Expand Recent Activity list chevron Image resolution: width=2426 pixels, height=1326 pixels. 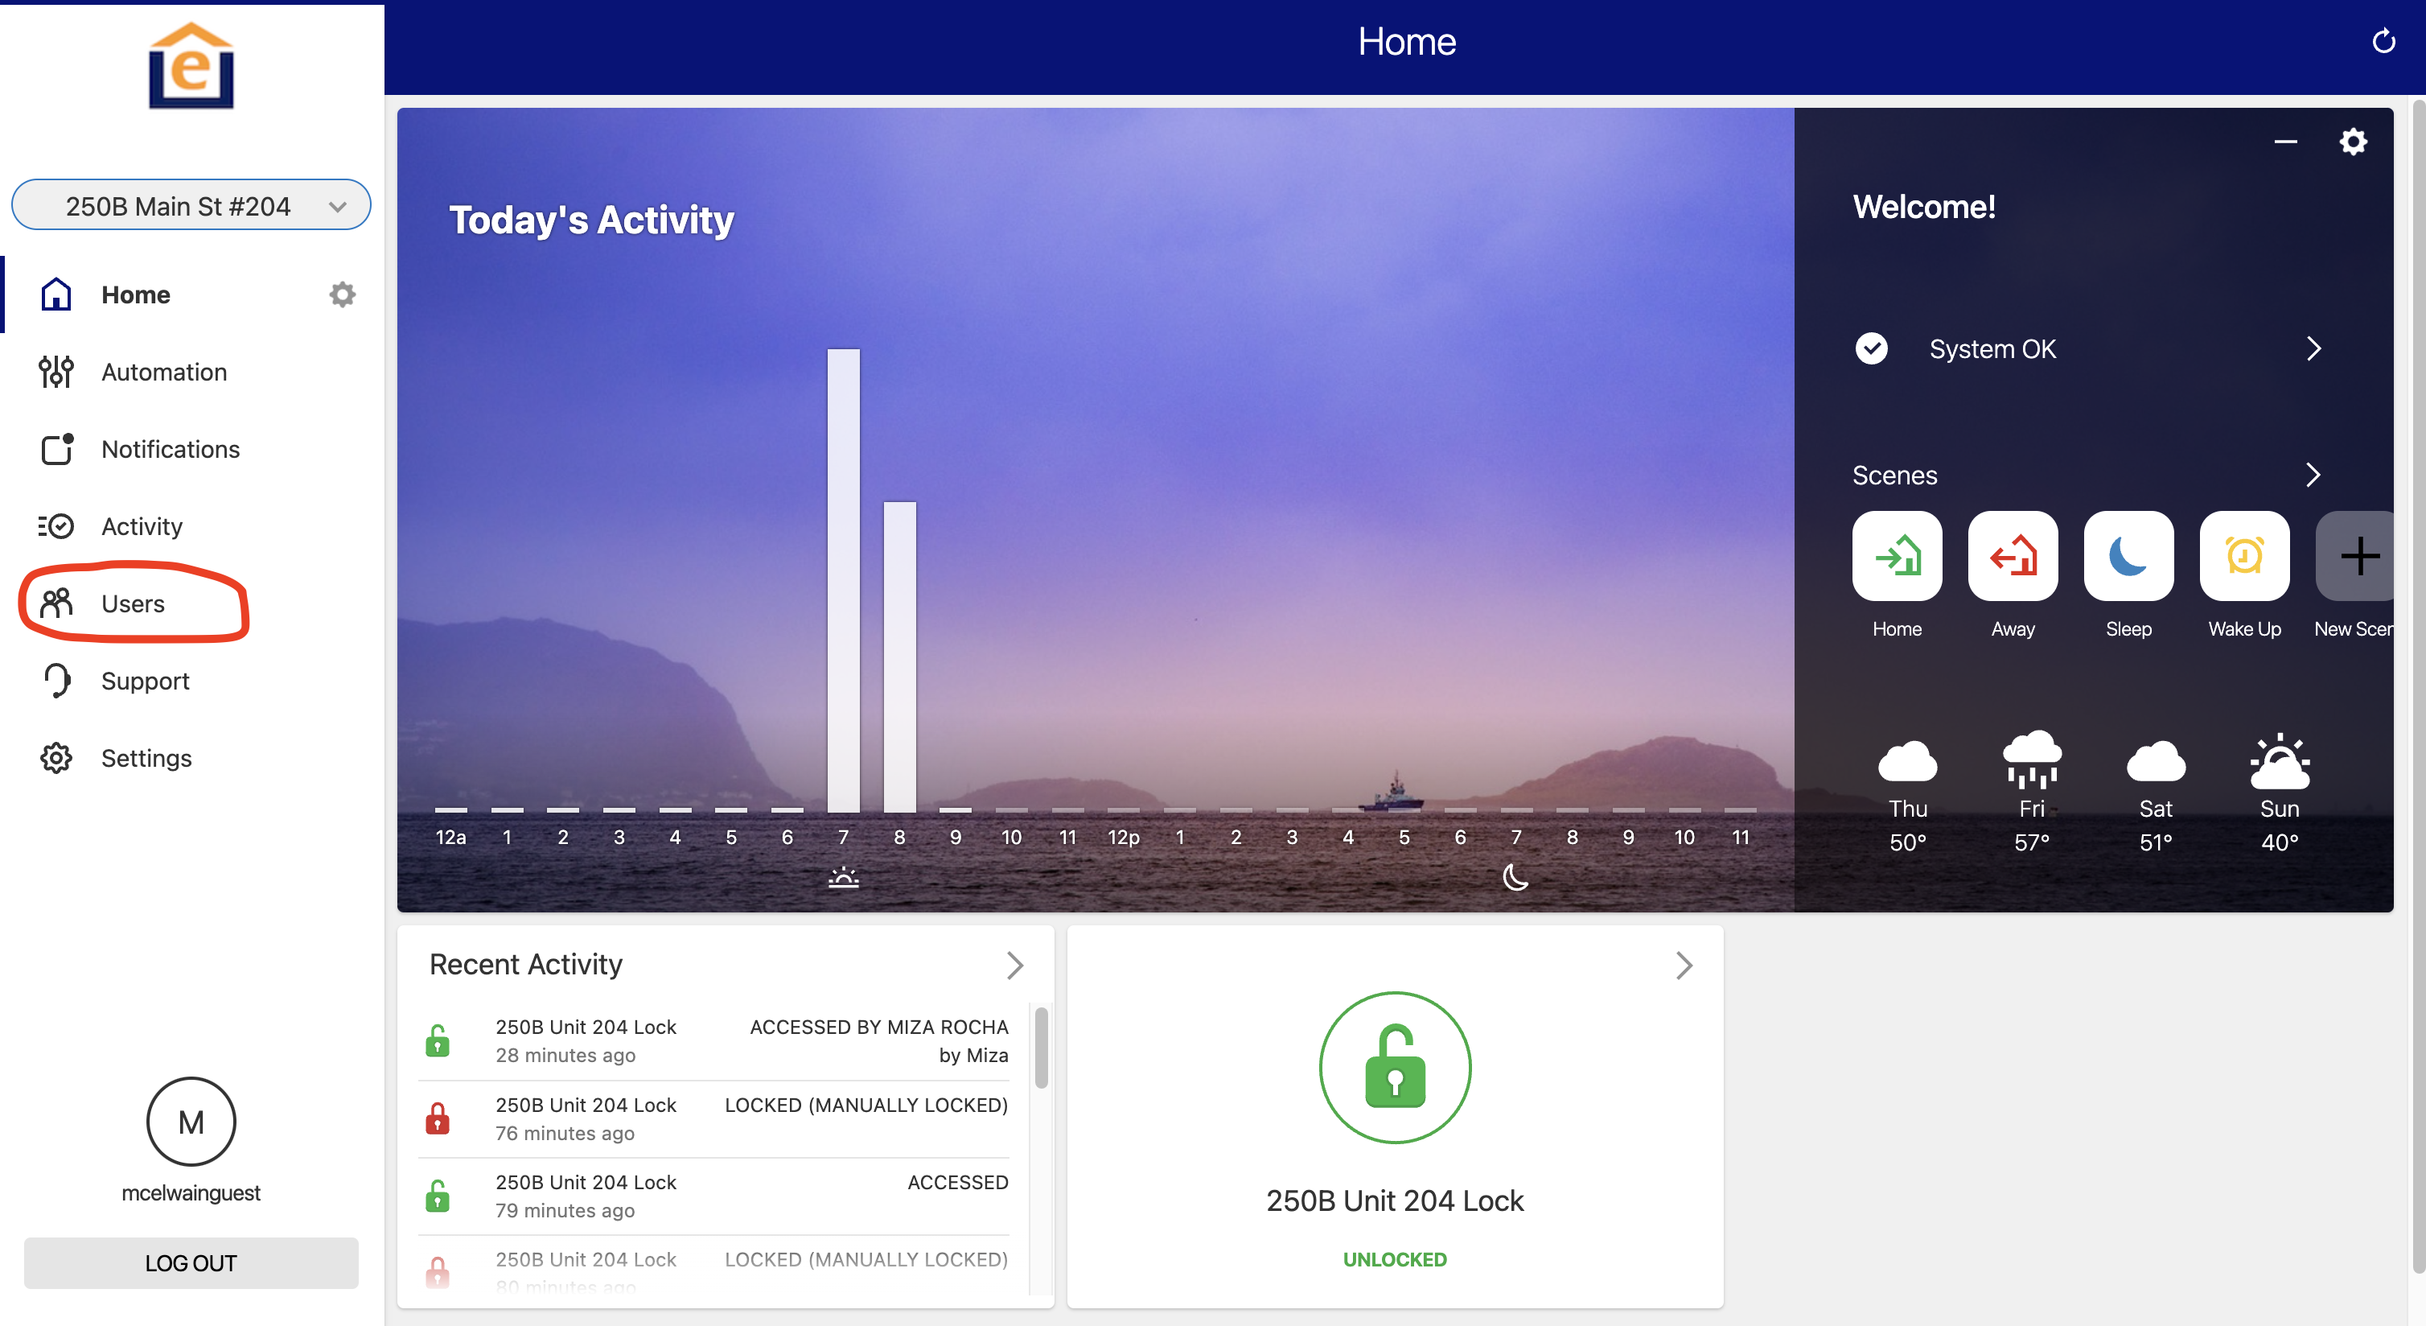pyautogui.click(x=1014, y=965)
